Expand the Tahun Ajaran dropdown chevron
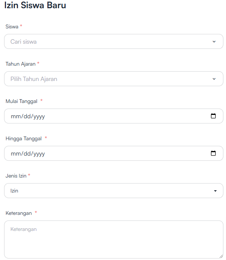 [x=214, y=79]
